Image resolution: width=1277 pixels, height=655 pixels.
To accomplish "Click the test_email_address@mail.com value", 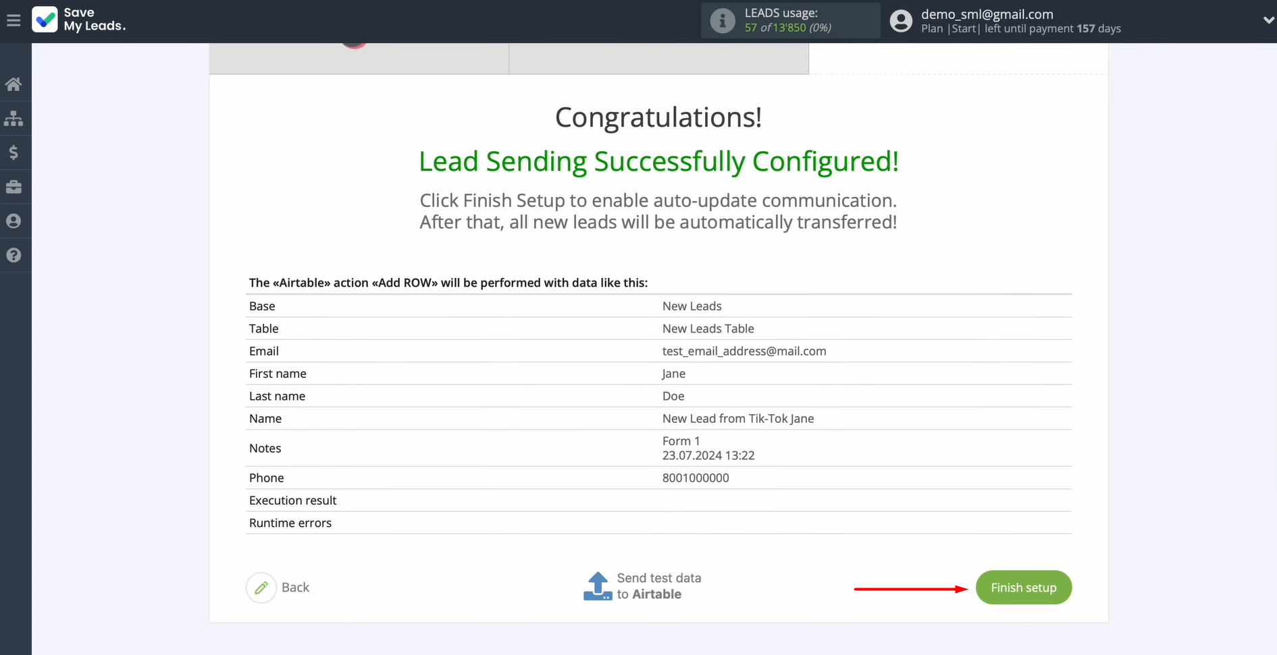I will coord(744,351).
